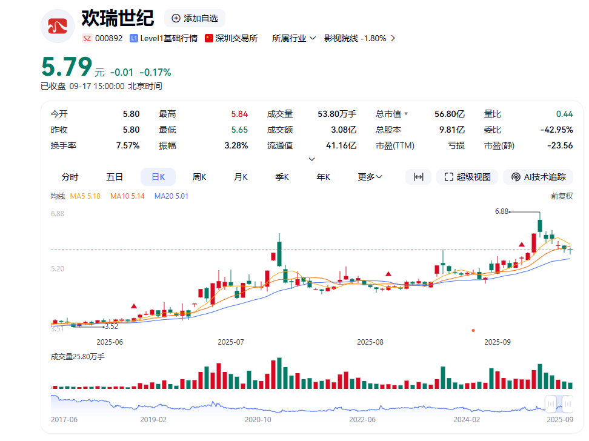Click the 总市值 value 56.80亿
Image resolution: width=589 pixels, height=441 pixels.
(450, 114)
